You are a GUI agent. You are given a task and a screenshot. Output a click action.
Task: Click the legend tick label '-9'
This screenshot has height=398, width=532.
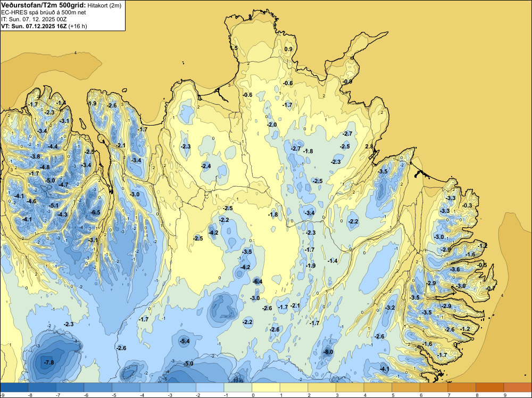coord(2,395)
